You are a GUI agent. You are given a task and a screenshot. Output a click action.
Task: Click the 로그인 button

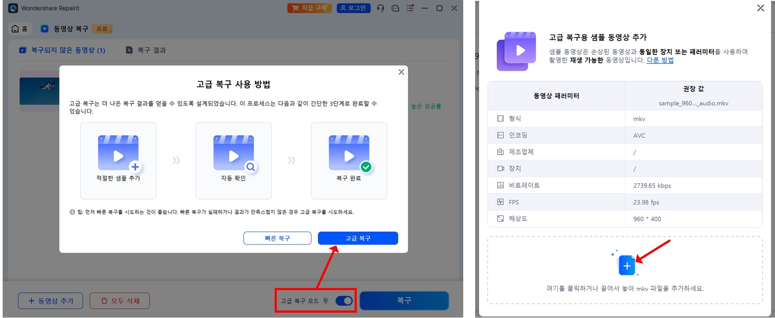point(354,8)
